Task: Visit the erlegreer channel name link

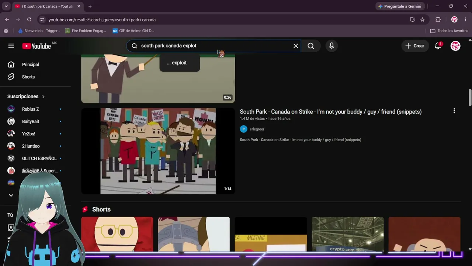Action: (257, 129)
